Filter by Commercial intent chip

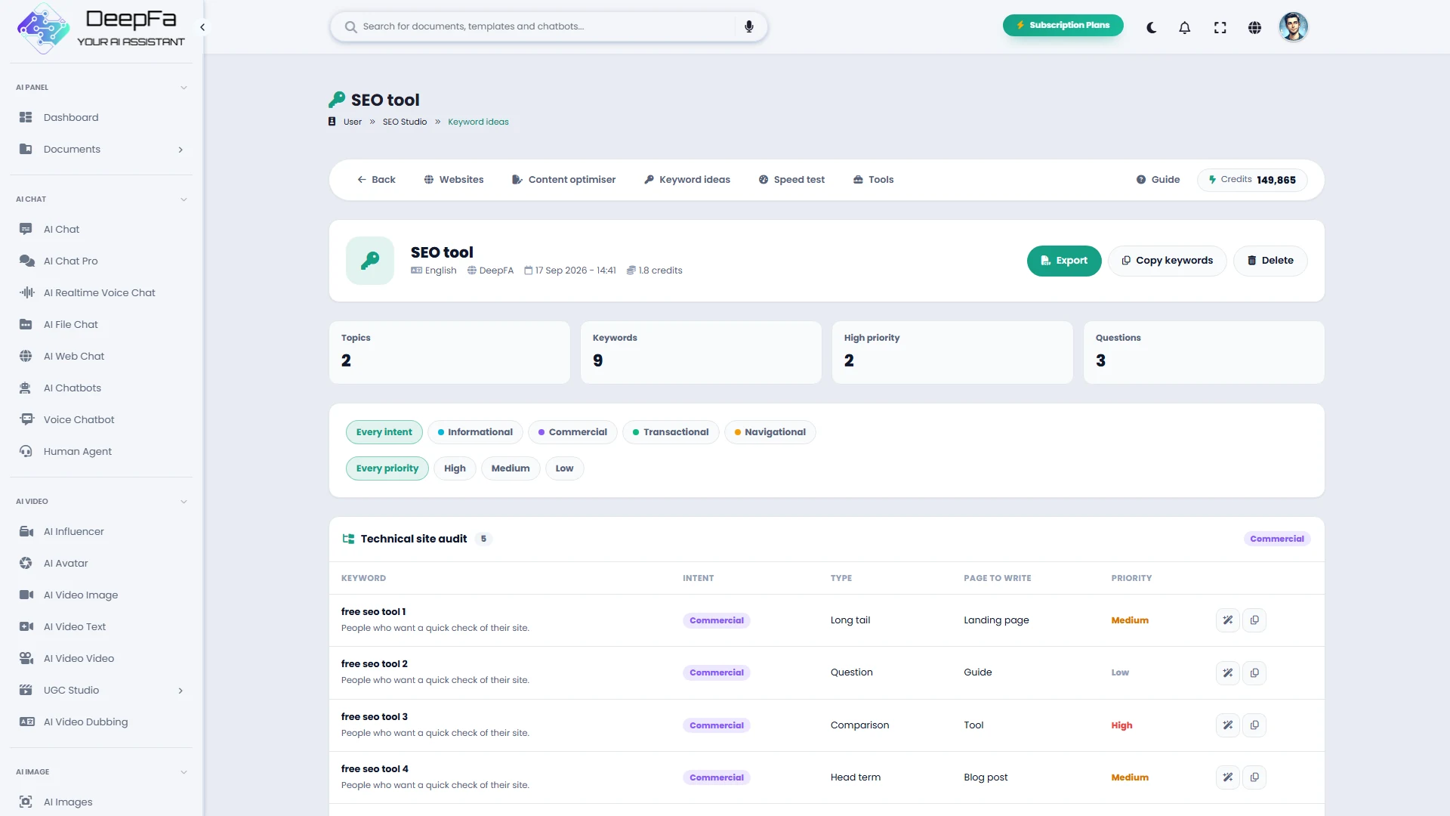tap(572, 432)
